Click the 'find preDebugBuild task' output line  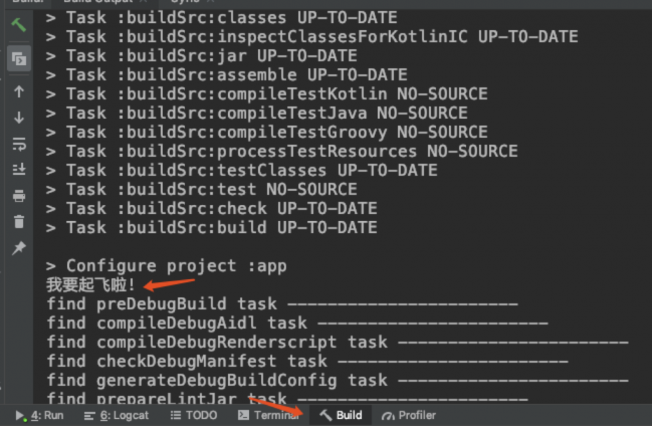(162, 304)
